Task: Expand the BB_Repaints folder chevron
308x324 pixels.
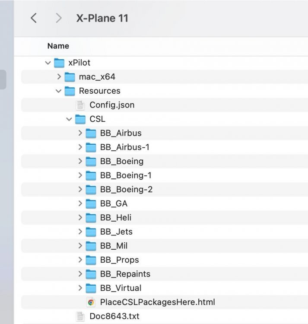Action: coord(80,274)
